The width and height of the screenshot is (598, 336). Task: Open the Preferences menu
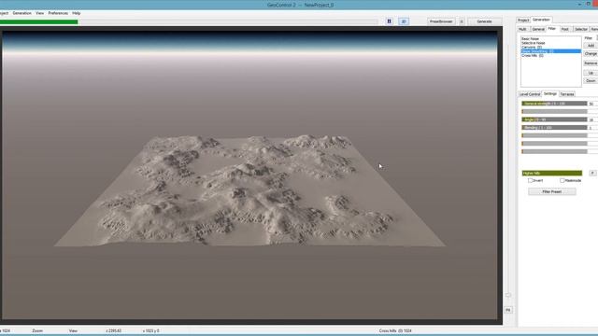[58, 13]
